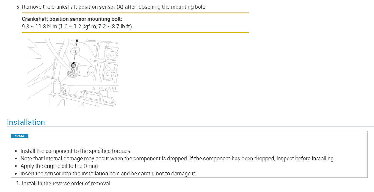Click the "(A)" reference in step 5
This screenshot has height=192, width=374.
click(x=120, y=7)
